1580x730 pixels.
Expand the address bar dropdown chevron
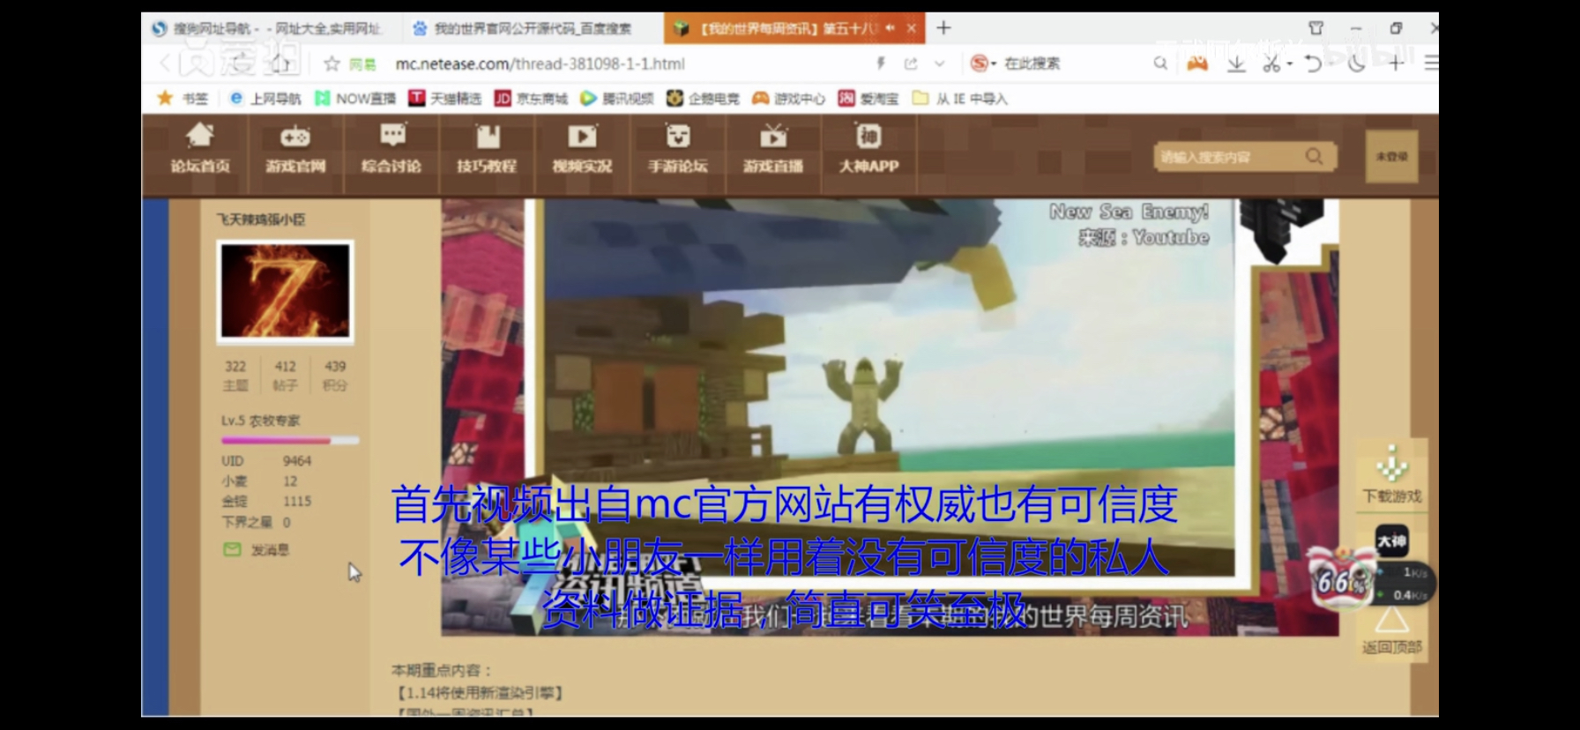coord(940,63)
